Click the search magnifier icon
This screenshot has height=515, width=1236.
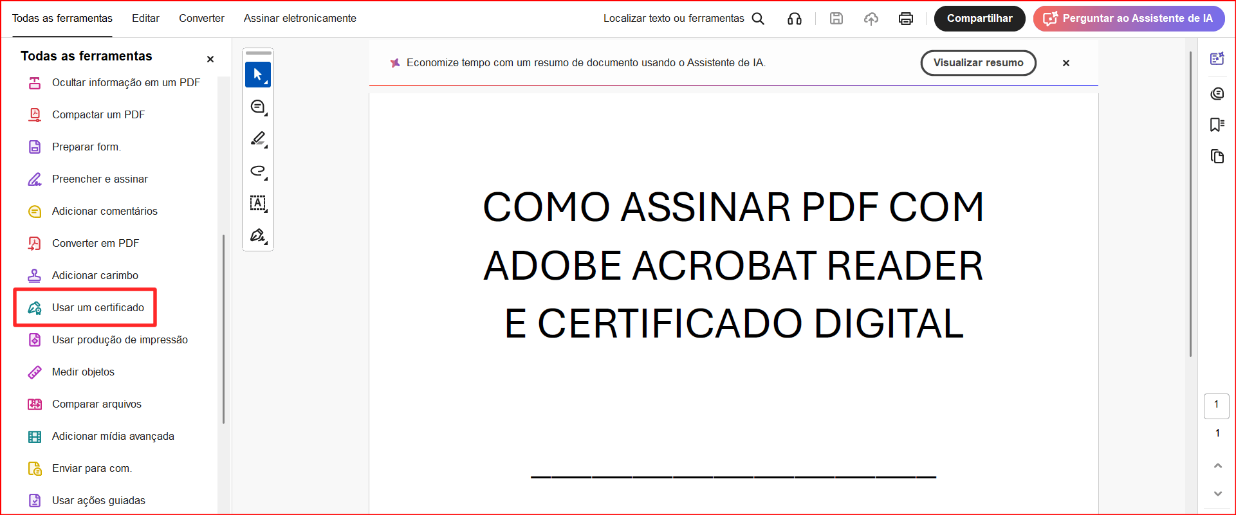[759, 19]
